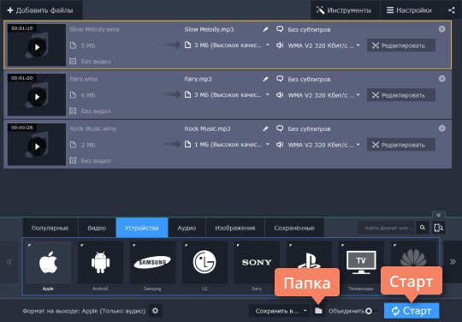
Task: Click the share icon in top bar
Action: 452,10
